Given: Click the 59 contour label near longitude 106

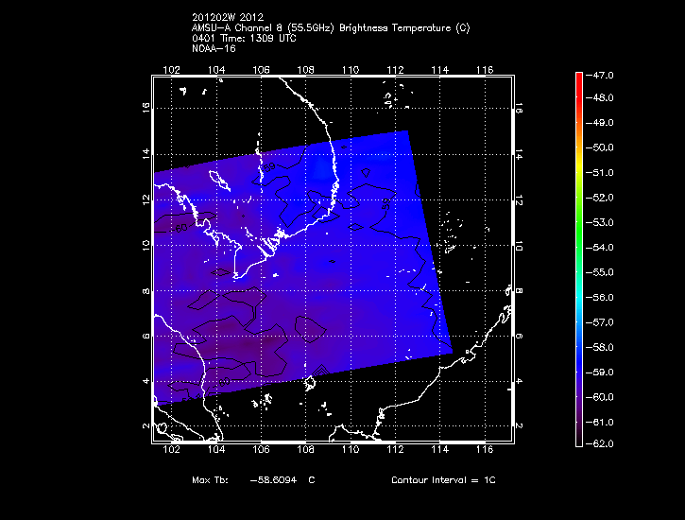Looking at the screenshot, I should [x=269, y=167].
